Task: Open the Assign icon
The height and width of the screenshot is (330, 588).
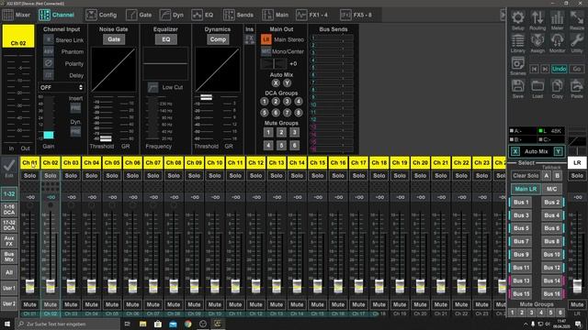Action: coord(537,40)
